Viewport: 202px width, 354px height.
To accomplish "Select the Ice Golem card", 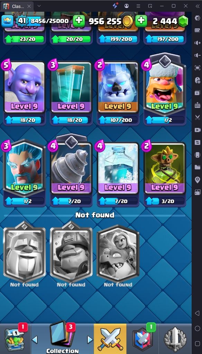I will click(x=118, y=87).
